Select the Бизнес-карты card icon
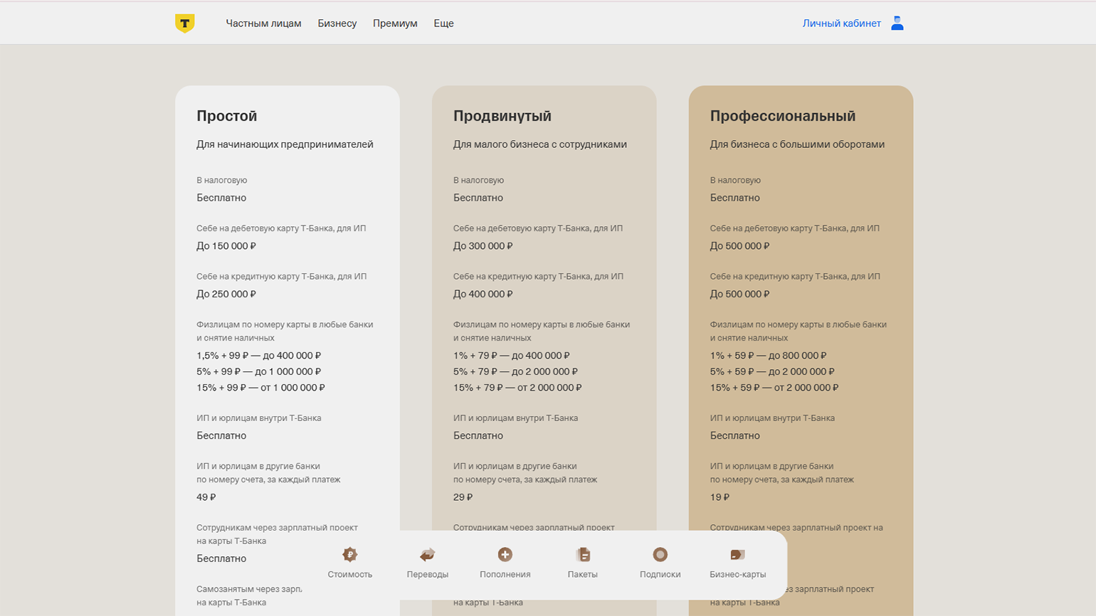Viewport: 1096px width, 616px height. pyautogui.click(x=737, y=555)
